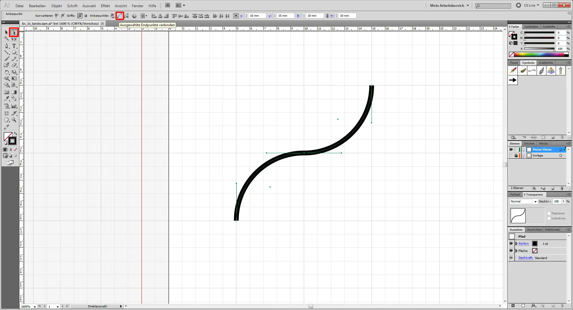
Task: Enable the Maskieren checkbox
Action: 549,213
